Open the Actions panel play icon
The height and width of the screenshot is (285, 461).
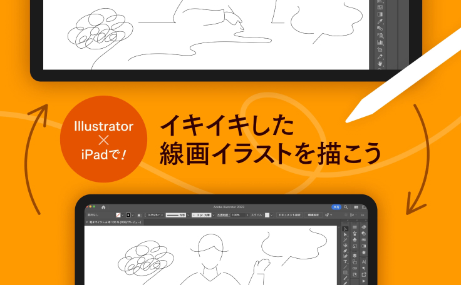pyautogui.click(x=364, y=281)
